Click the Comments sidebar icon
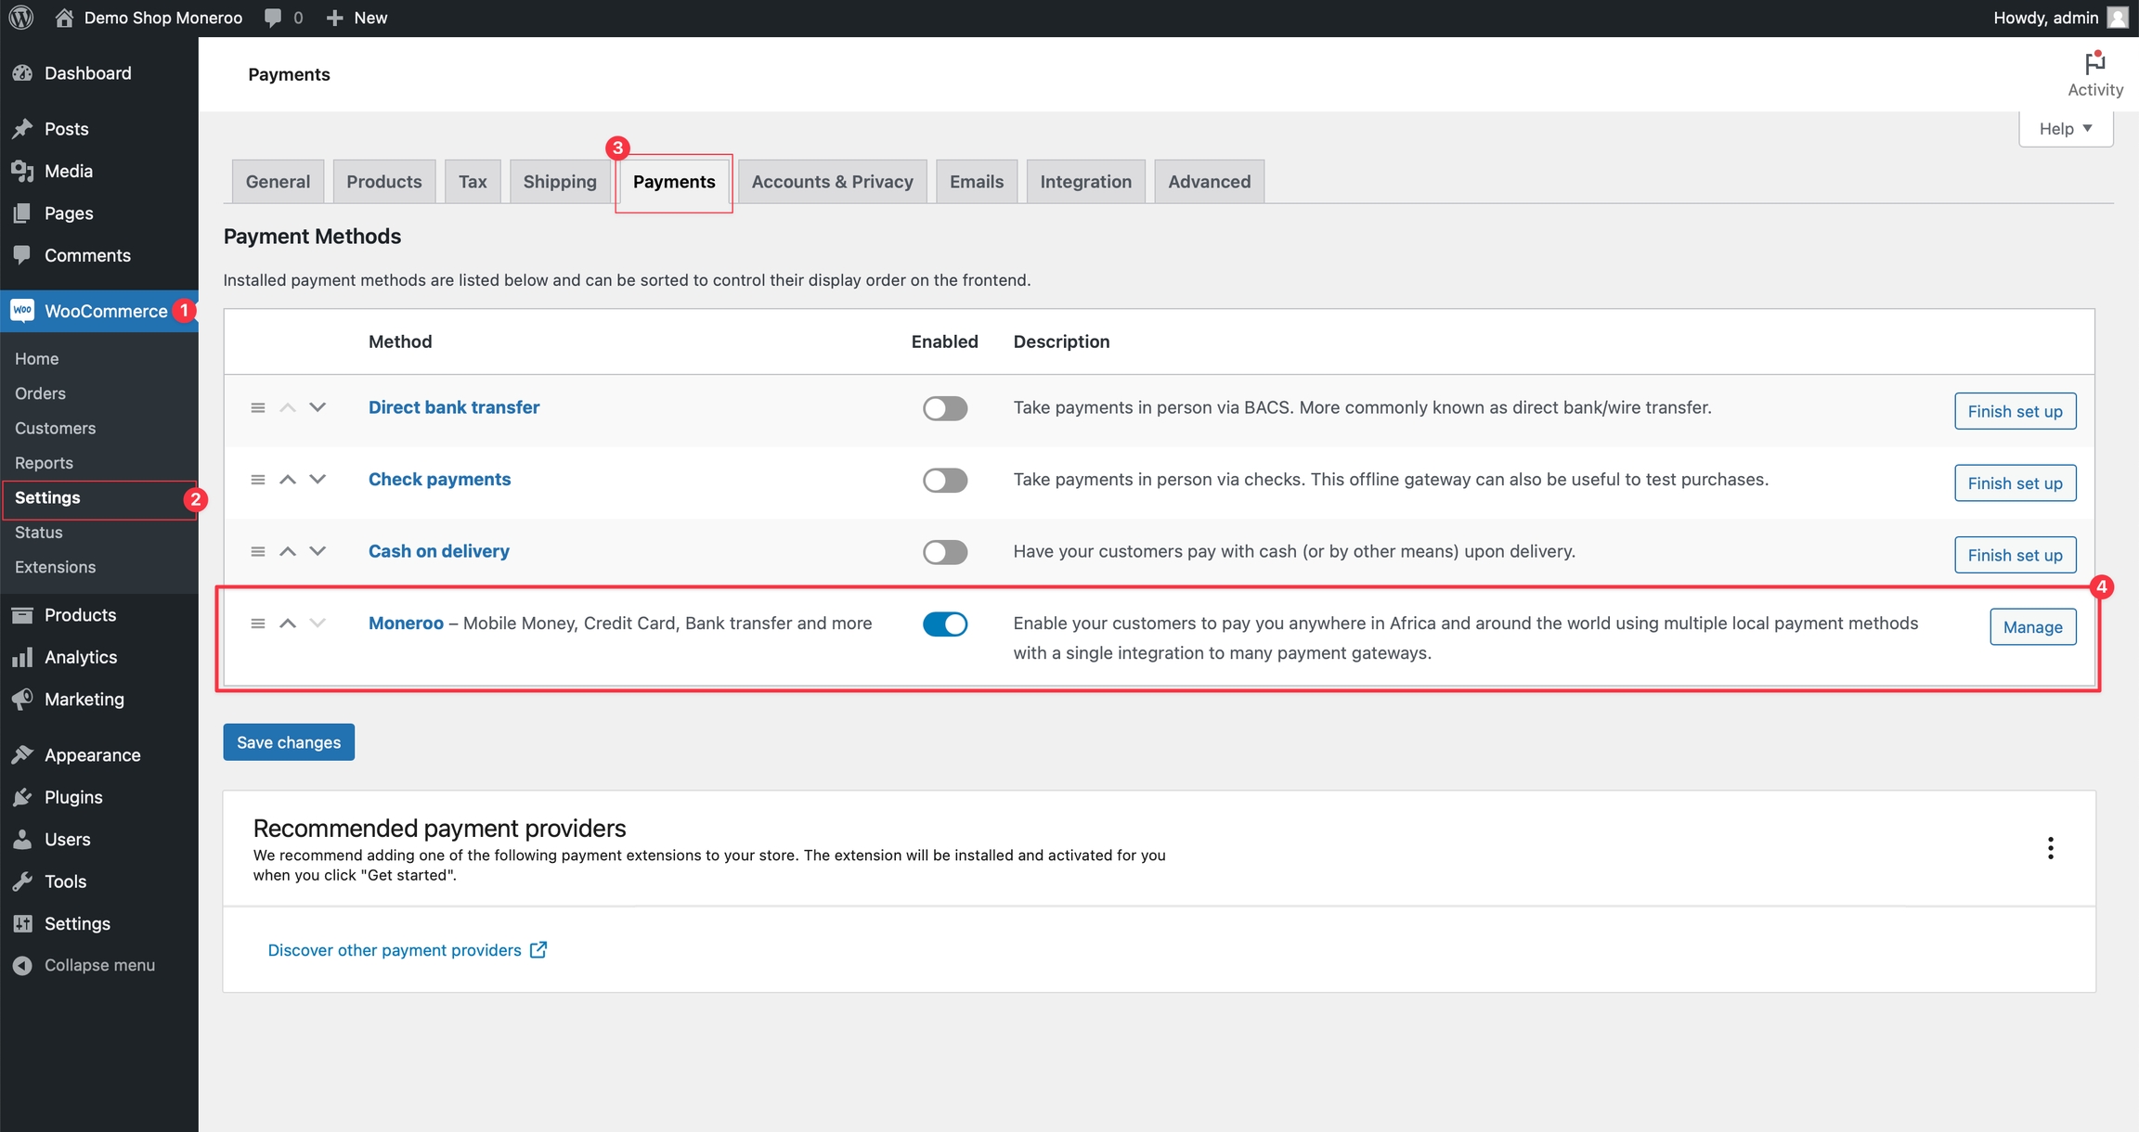The image size is (2139, 1132). [x=23, y=255]
